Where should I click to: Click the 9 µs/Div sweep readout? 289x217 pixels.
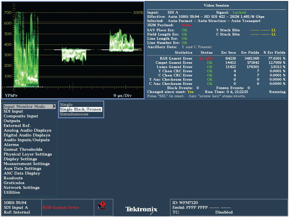coord(123,96)
